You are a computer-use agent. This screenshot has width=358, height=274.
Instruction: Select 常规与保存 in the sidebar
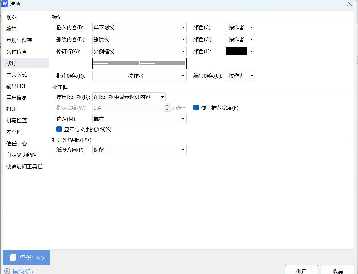19,40
